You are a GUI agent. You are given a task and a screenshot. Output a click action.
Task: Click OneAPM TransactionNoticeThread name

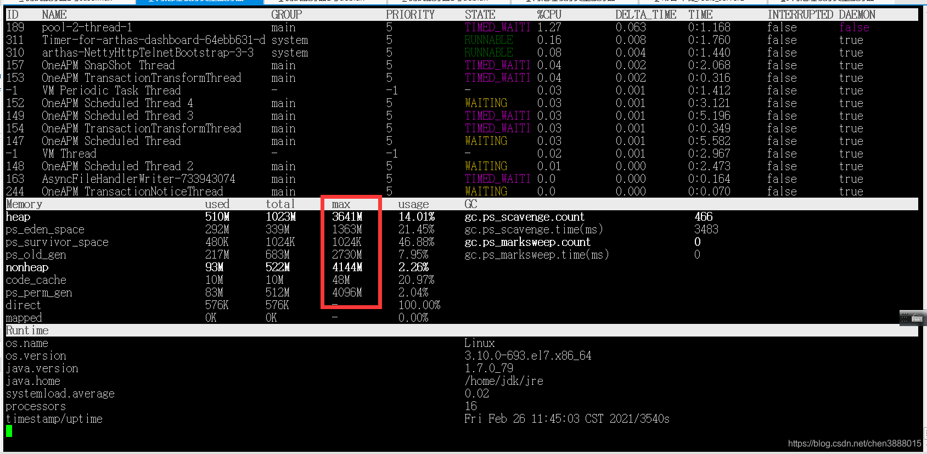[x=132, y=192]
